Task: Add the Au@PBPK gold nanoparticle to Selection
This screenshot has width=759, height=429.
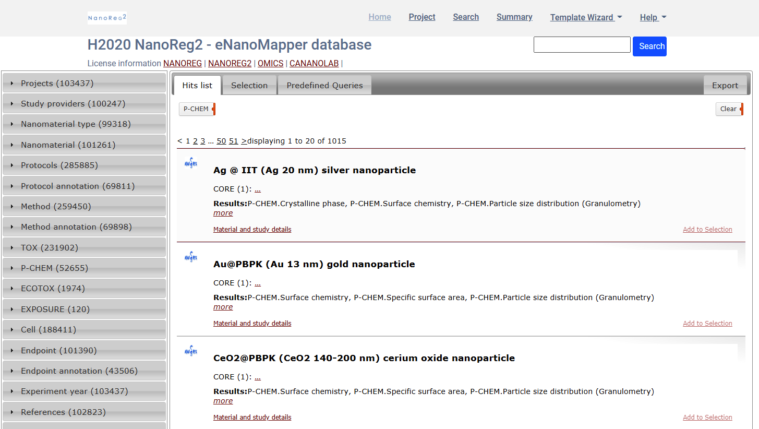Action: point(707,323)
